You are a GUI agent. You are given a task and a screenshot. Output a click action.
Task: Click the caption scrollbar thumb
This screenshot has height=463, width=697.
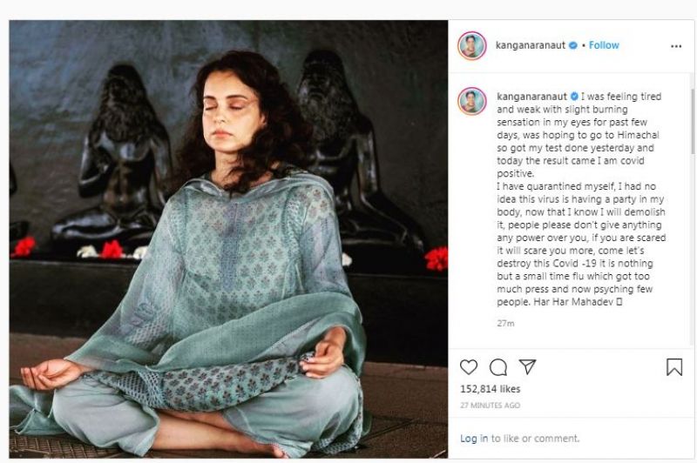(691, 122)
